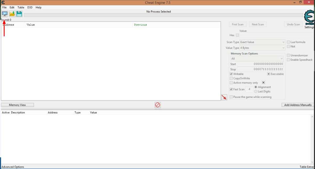This screenshot has height=169, width=315.
Task: Open the Edit menu
Action: pyautogui.click(x=12, y=7)
